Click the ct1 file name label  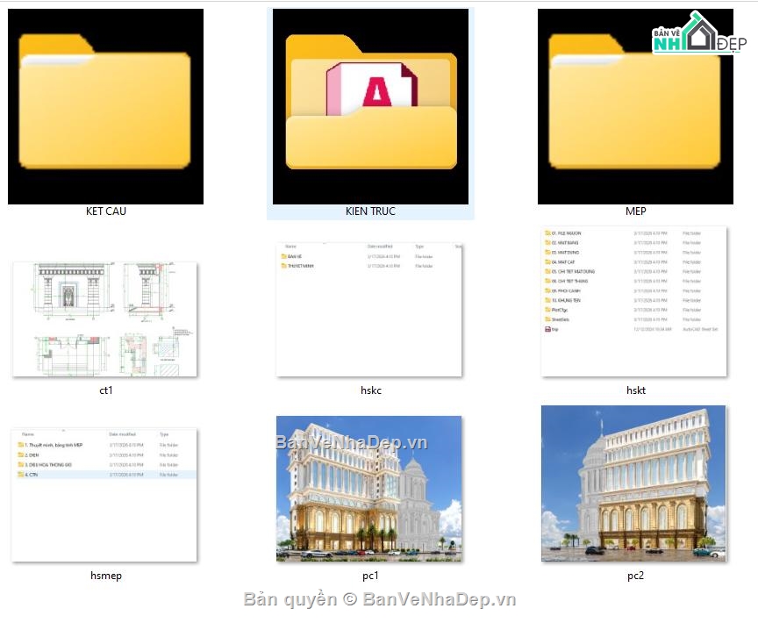(106, 390)
